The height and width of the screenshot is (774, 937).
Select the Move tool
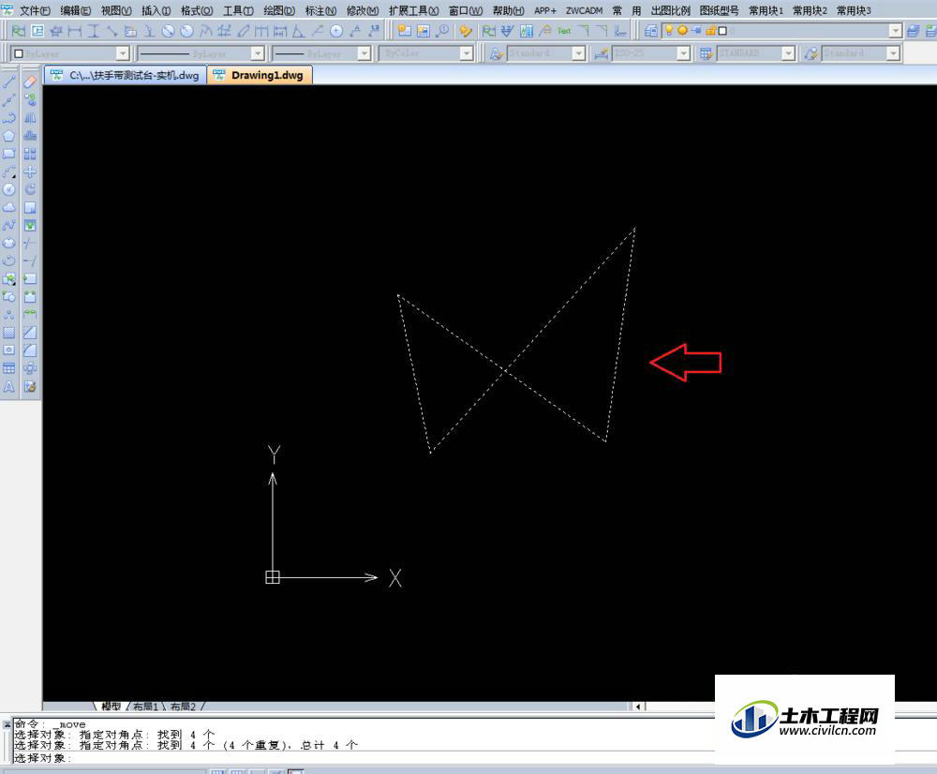pos(30,171)
